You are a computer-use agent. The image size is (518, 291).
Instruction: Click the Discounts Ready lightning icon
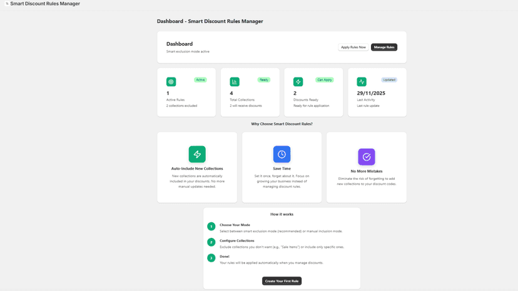(298, 82)
